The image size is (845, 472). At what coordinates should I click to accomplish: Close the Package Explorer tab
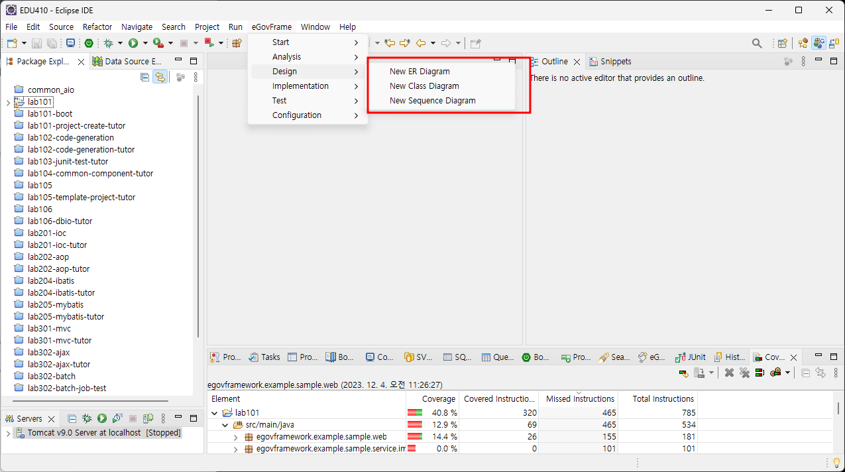81,62
